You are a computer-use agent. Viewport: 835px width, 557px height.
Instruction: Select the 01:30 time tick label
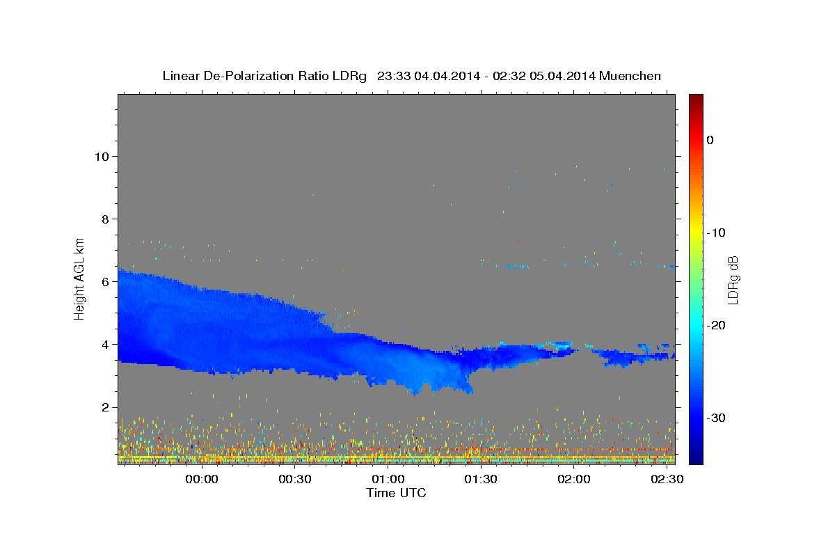point(481,480)
